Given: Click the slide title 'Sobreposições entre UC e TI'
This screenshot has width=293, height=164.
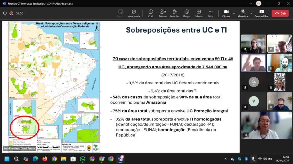Looking at the screenshot, I should (x=176, y=30).
